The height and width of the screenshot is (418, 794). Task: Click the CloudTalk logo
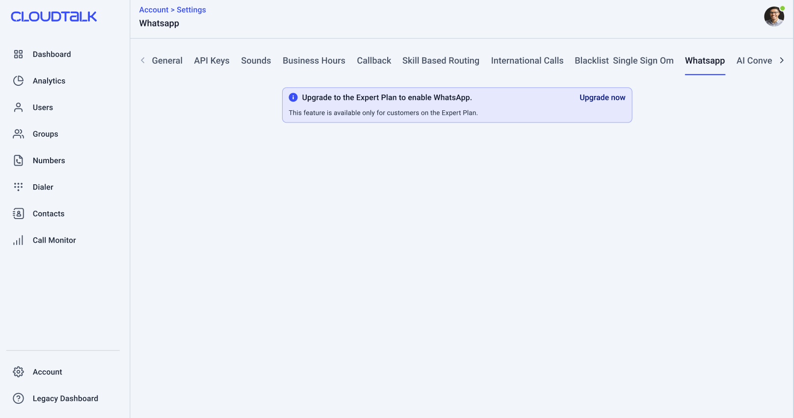tap(54, 17)
